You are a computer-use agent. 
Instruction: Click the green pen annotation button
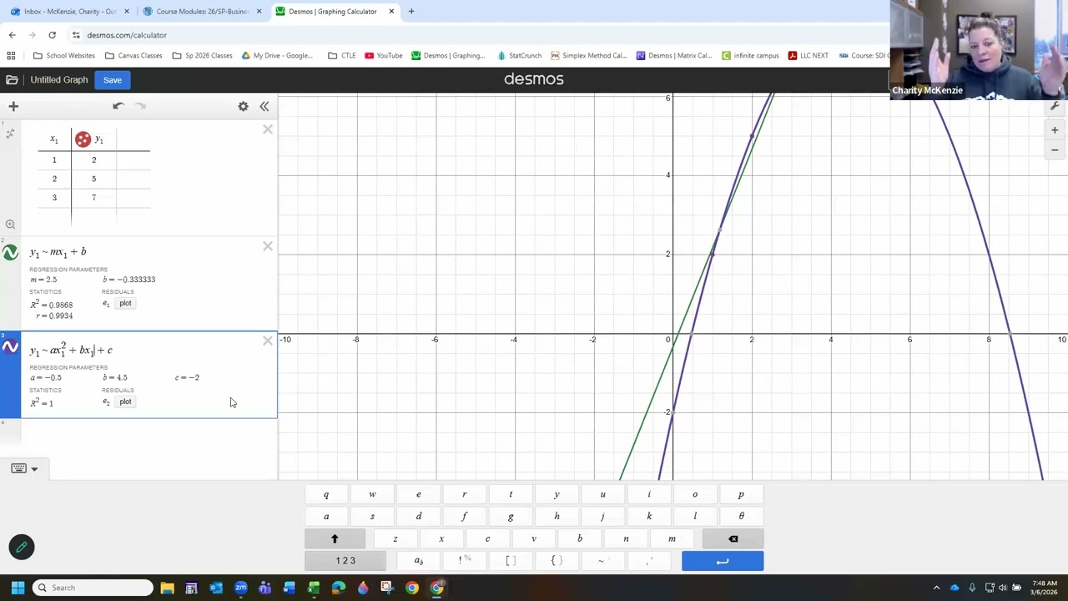tap(22, 548)
